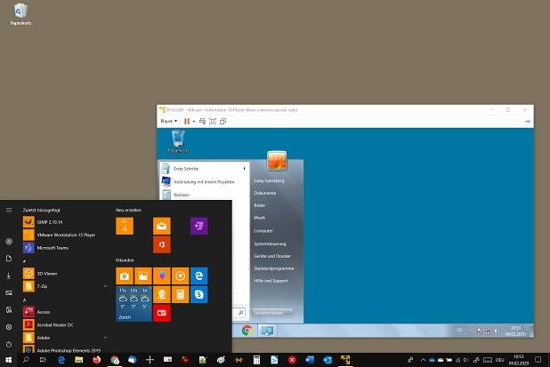Open Settings gear in start menu sidebar

[9, 327]
